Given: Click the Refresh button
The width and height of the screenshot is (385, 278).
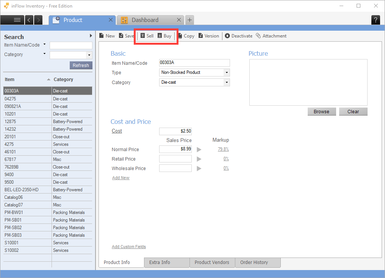Looking at the screenshot, I should click(x=81, y=65).
